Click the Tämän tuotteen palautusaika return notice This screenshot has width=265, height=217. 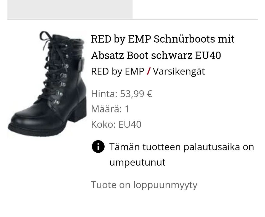[x=182, y=154]
